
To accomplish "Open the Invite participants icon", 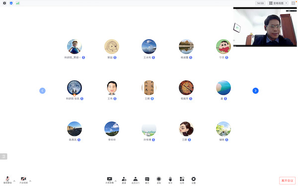I will (124, 180).
